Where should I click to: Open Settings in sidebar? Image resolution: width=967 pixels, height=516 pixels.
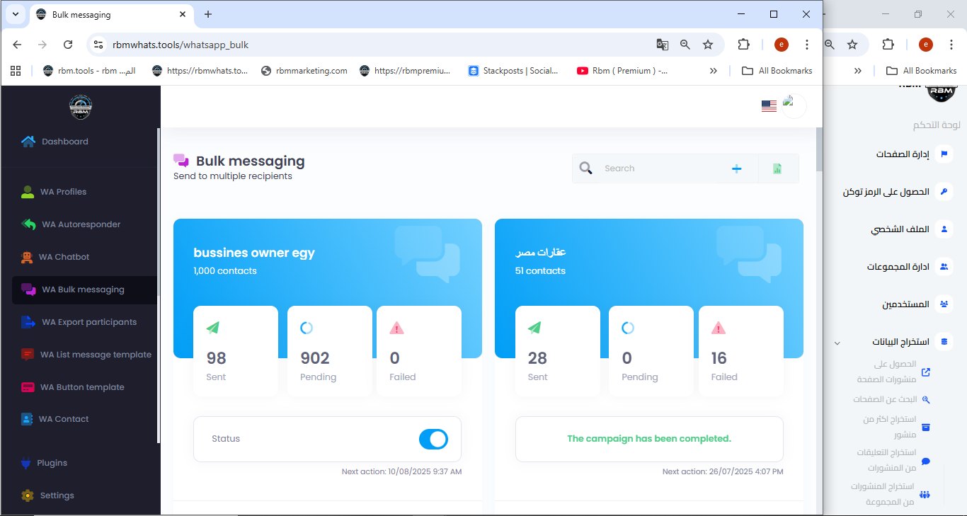[57, 495]
